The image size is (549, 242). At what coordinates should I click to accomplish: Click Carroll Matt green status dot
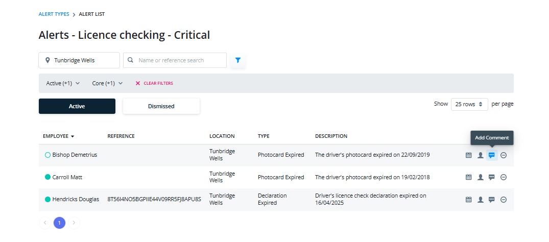click(x=48, y=177)
